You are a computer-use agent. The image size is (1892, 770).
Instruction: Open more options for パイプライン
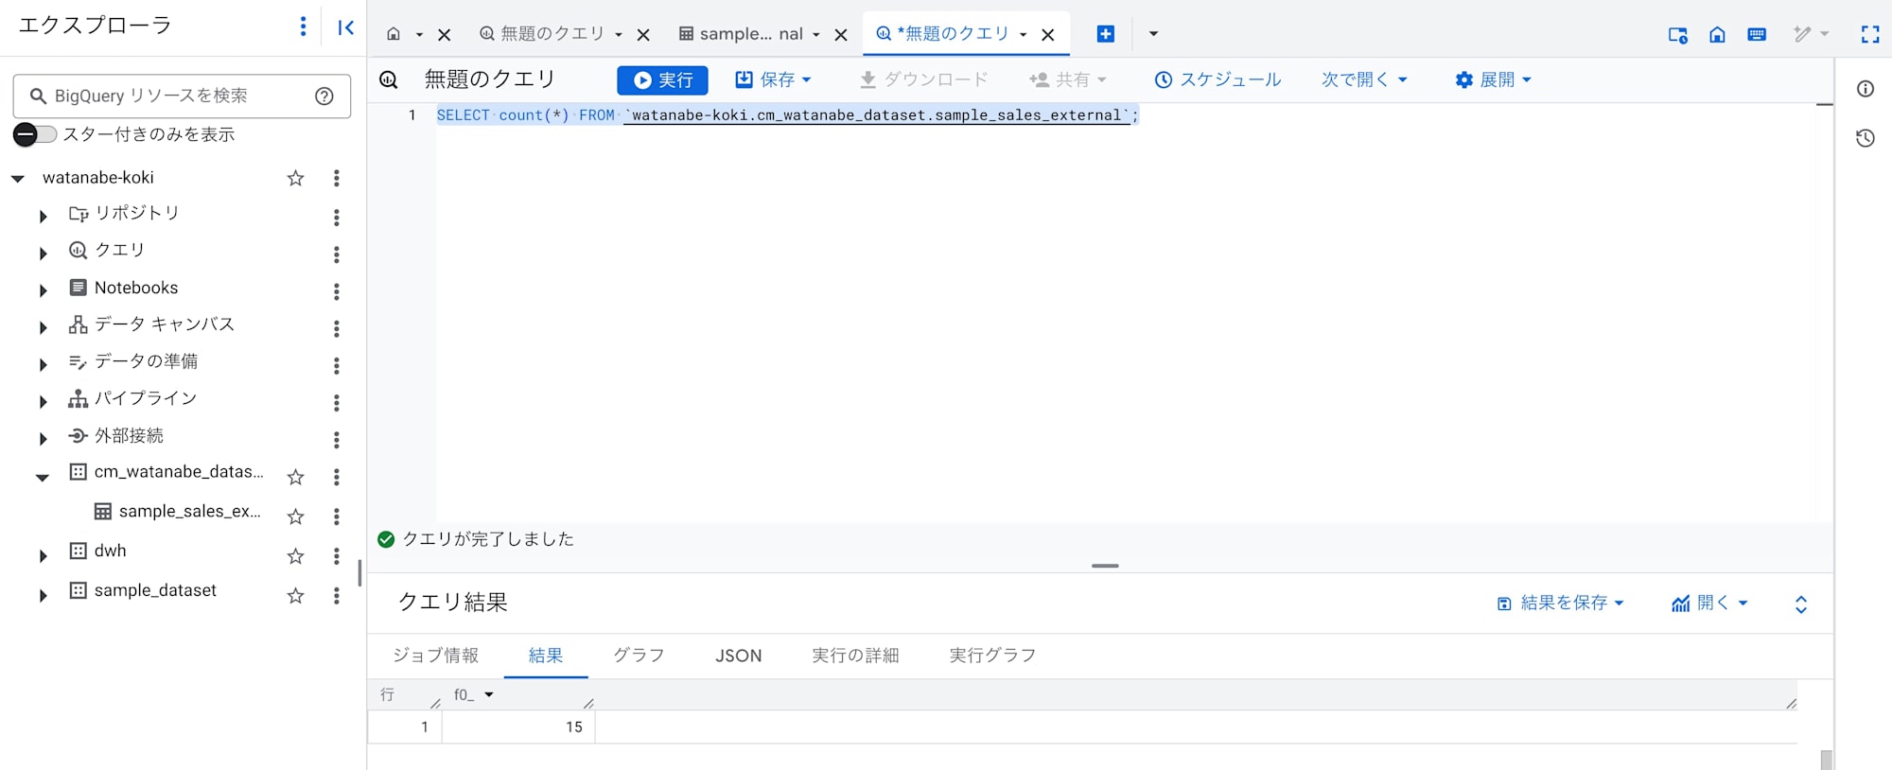[336, 403]
